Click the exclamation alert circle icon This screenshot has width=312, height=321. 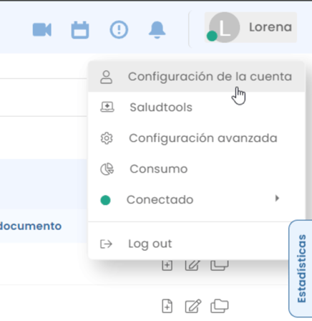point(119,29)
